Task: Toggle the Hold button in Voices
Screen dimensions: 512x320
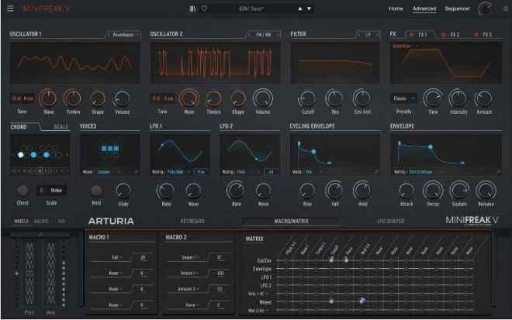Action: (96, 190)
